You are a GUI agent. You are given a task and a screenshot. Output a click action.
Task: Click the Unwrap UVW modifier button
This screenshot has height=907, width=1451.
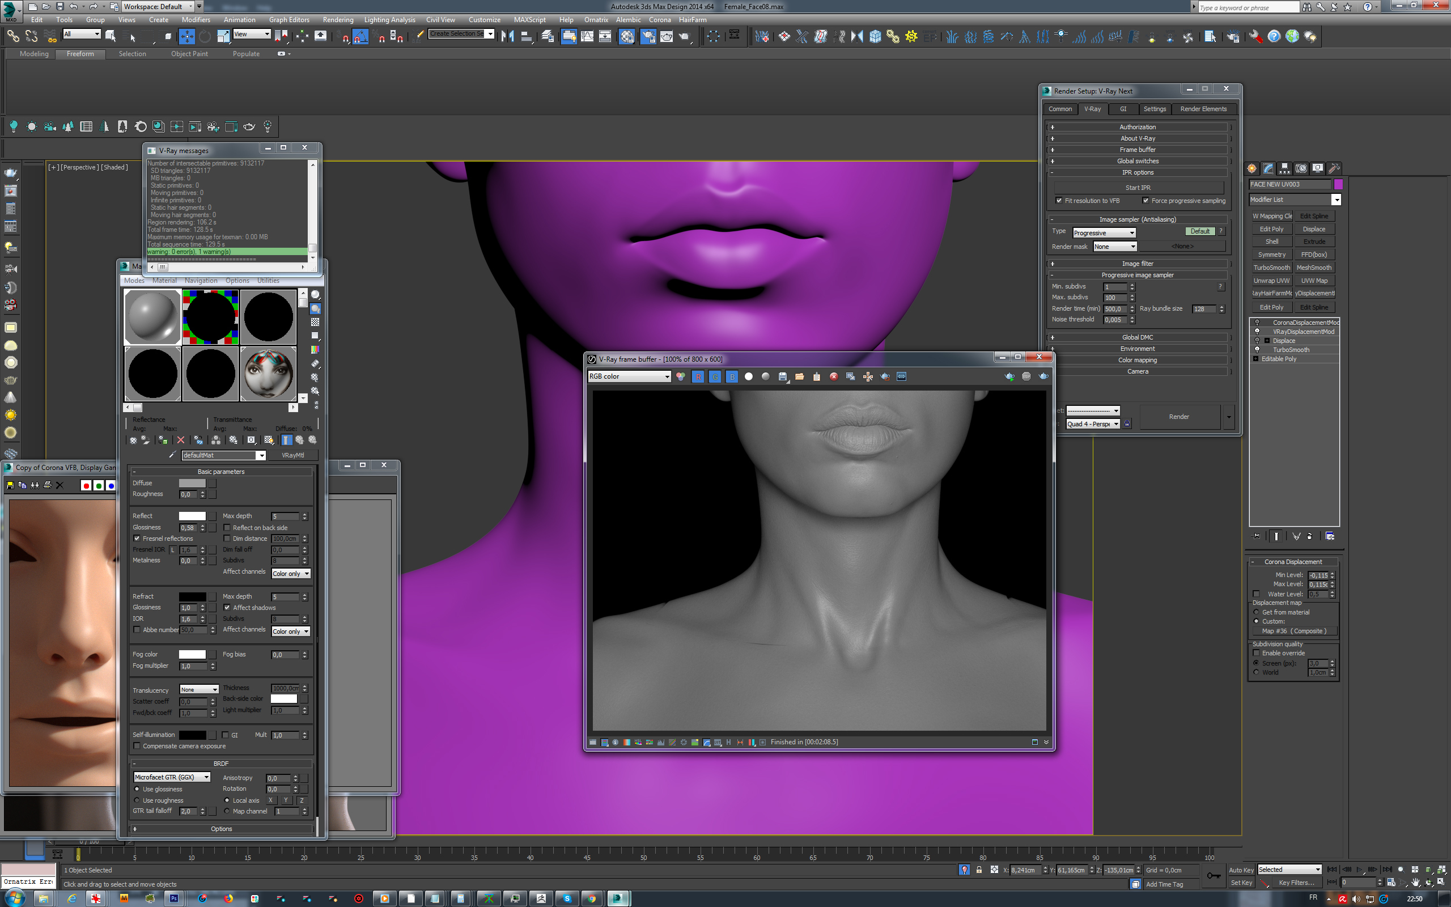(x=1271, y=281)
